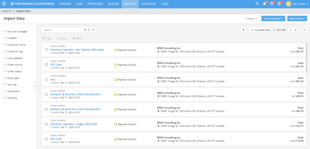Click the Imports breadcrumb link
The width and height of the screenshot is (310, 149).
pos(6,11)
